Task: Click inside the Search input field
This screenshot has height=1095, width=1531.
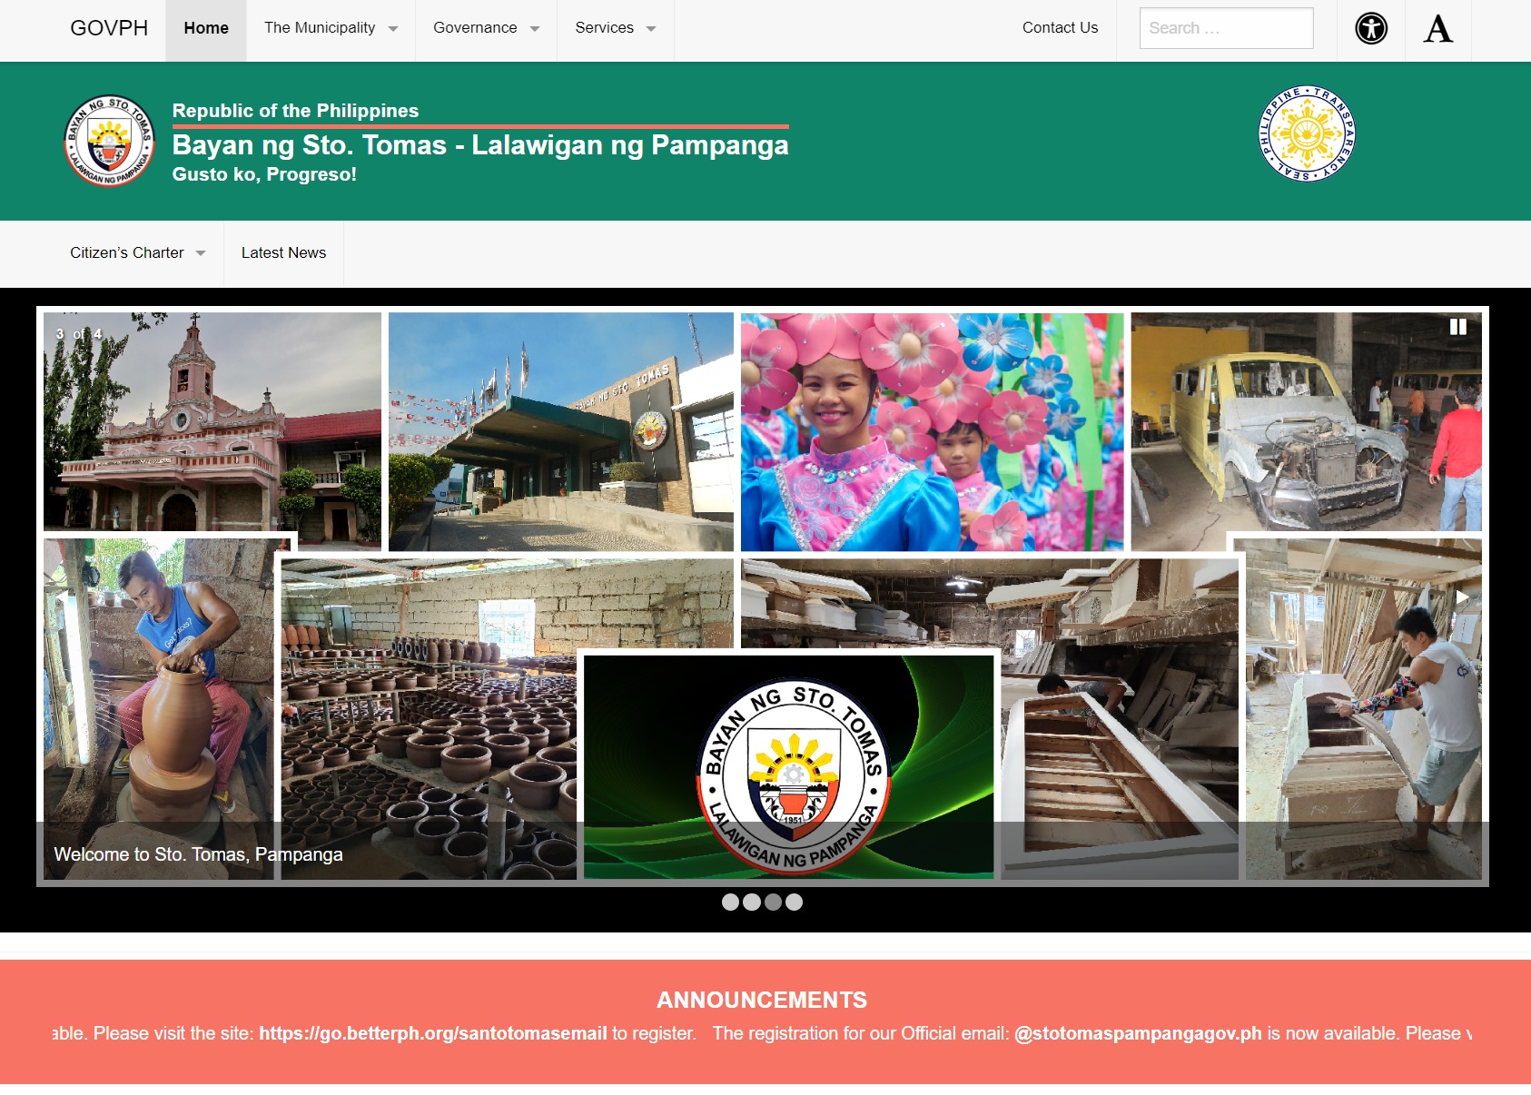Action: pos(1226,28)
